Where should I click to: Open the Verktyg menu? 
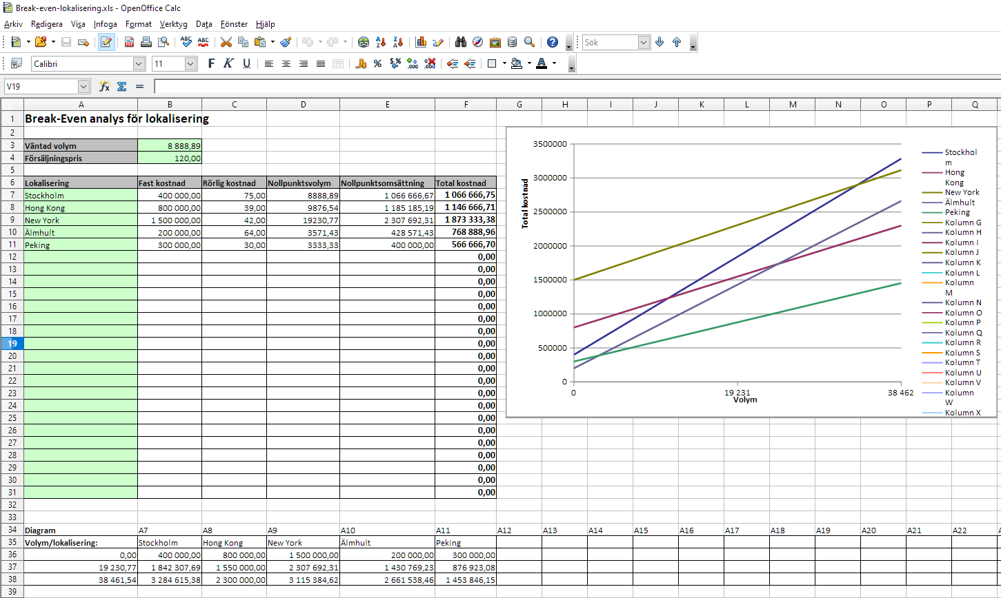(173, 24)
